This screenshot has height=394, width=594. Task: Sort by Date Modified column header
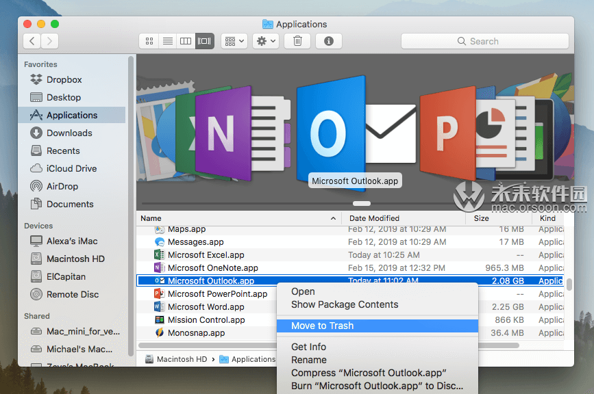(404, 218)
